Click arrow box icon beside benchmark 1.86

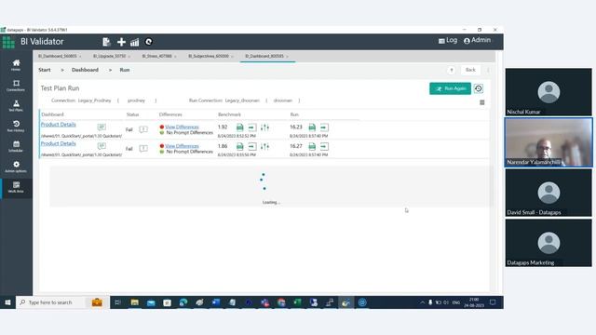point(252,146)
